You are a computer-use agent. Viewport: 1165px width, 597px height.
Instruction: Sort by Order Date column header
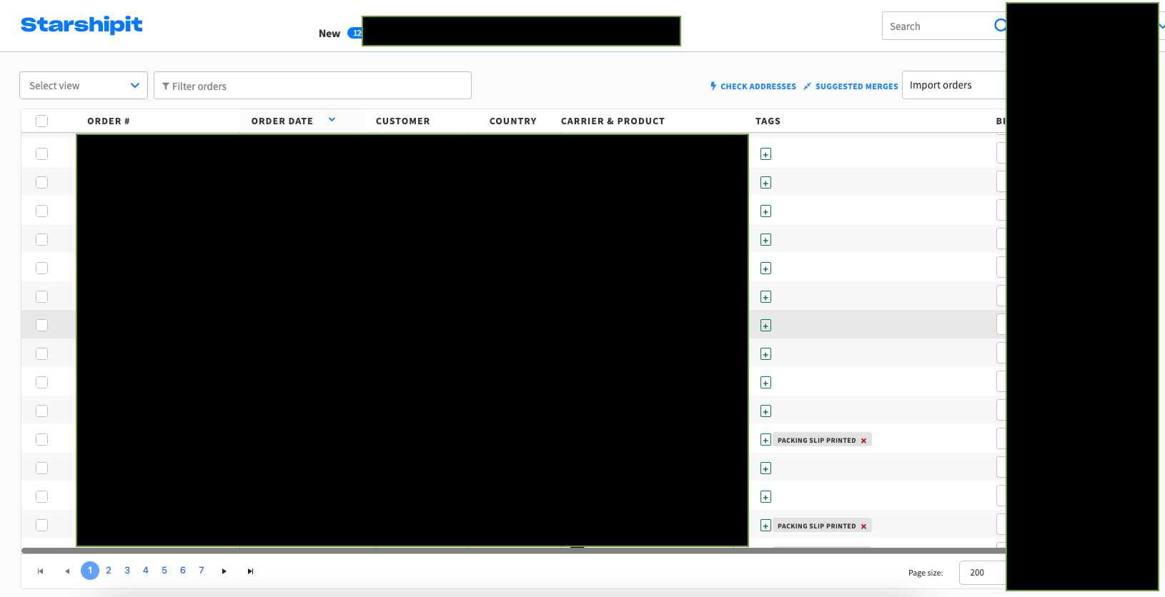tap(282, 121)
